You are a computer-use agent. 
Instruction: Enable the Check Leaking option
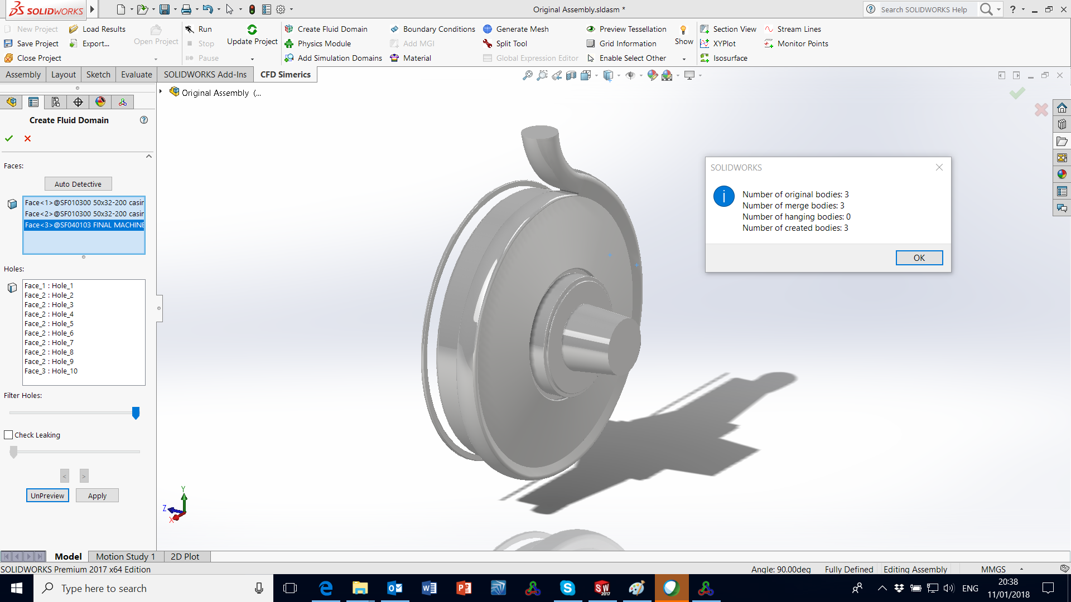pyautogui.click(x=8, y=435)
